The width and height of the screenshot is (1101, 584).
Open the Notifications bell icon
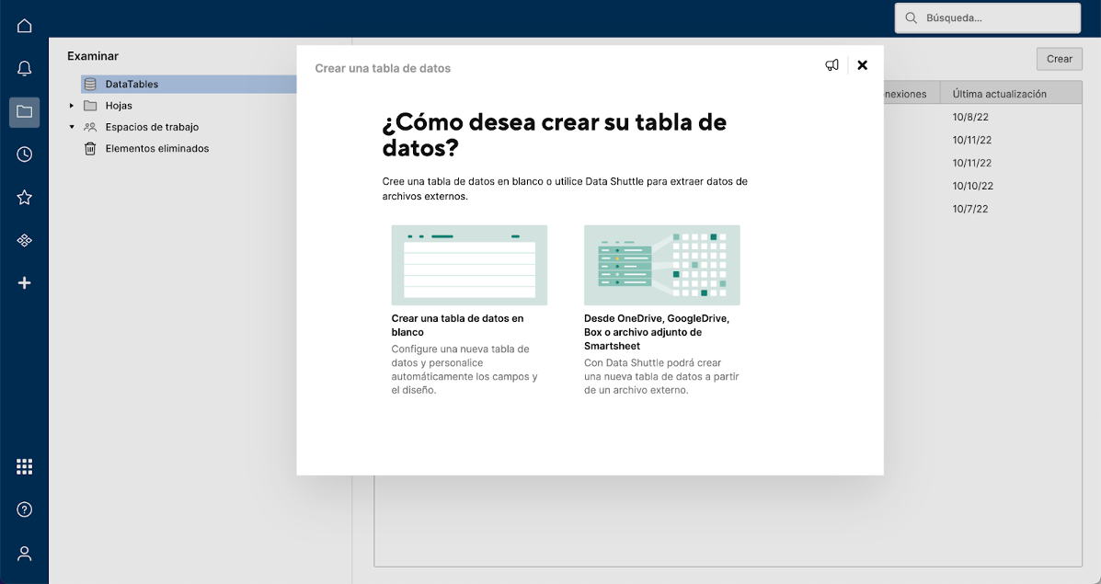(24, 68)
